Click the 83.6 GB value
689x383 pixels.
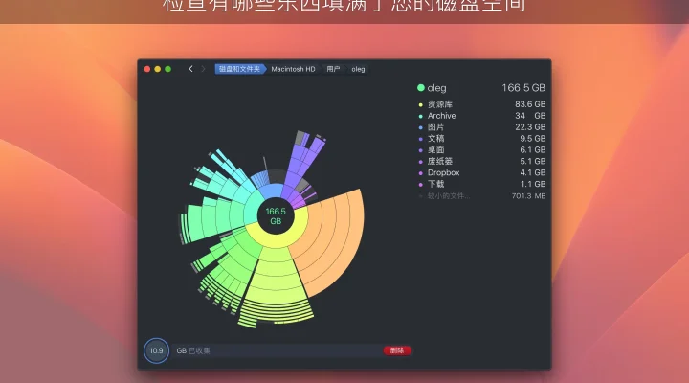point(530,104)
